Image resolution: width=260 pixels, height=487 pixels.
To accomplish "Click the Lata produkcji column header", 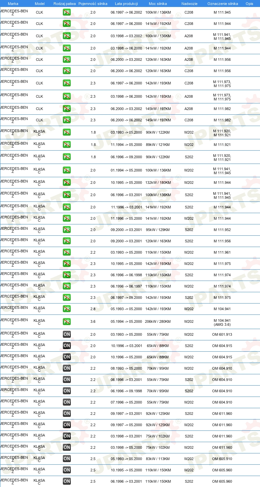I will tap(126, 4).
